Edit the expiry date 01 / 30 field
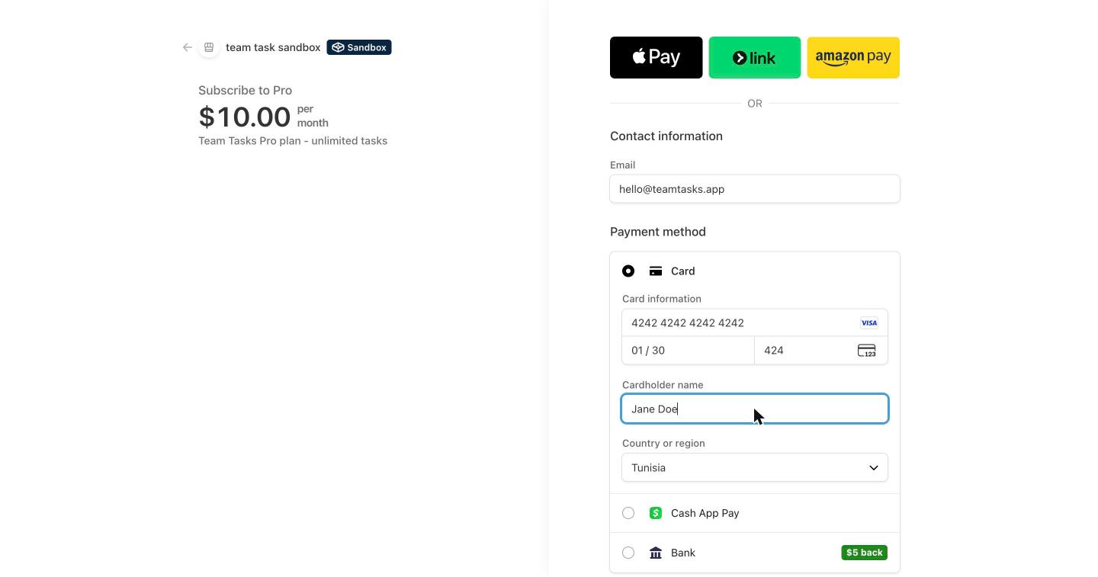Image resolution: width=1098 pixels, height=577 pixels. (x=689, y=351)
